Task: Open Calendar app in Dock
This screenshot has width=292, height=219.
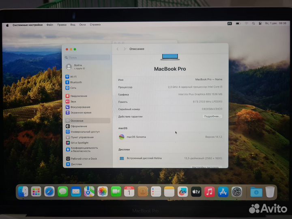Action: coord(129,191)
